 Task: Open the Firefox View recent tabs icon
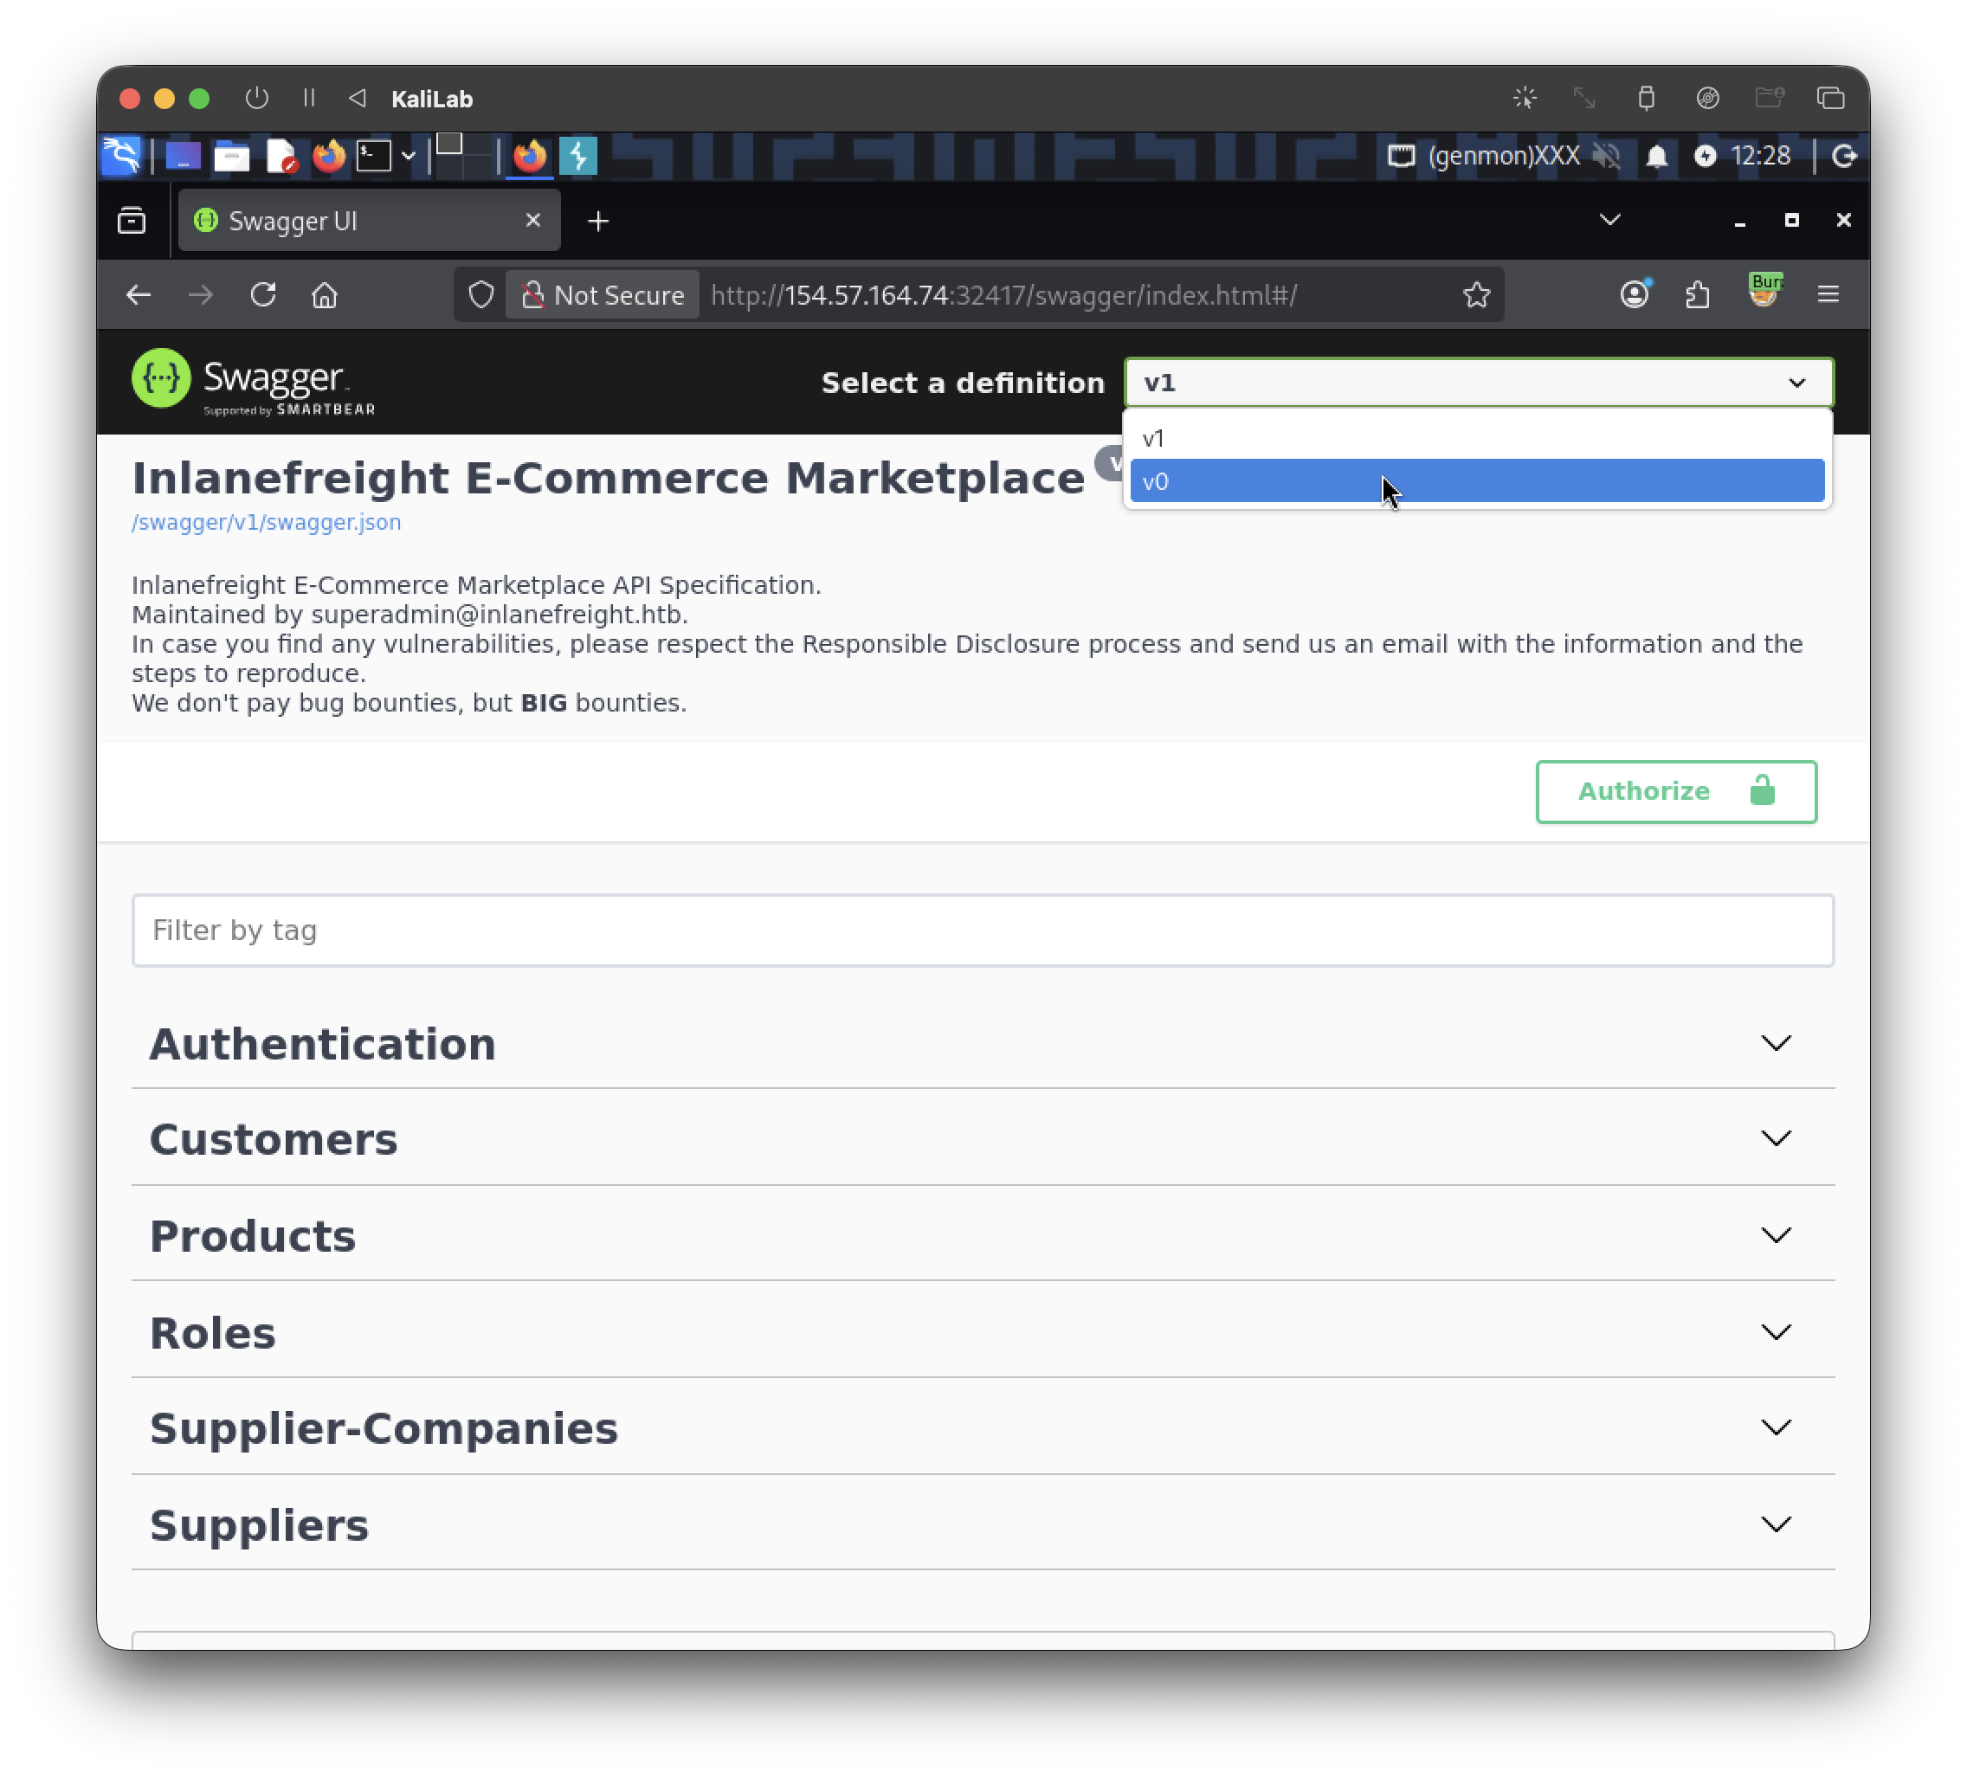pos(132,221)
